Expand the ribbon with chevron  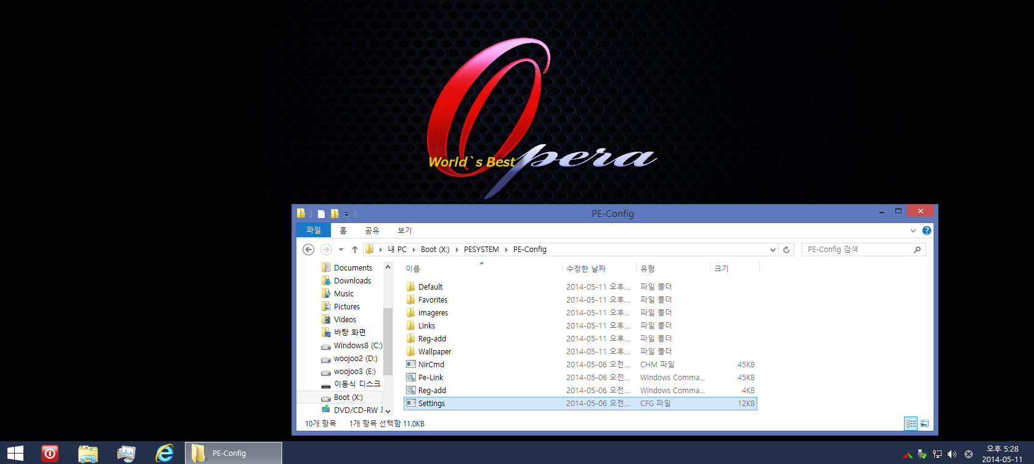(913, 230)
